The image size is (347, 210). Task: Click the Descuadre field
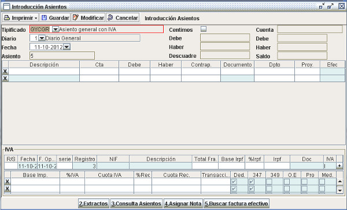(x=225, y=56)
